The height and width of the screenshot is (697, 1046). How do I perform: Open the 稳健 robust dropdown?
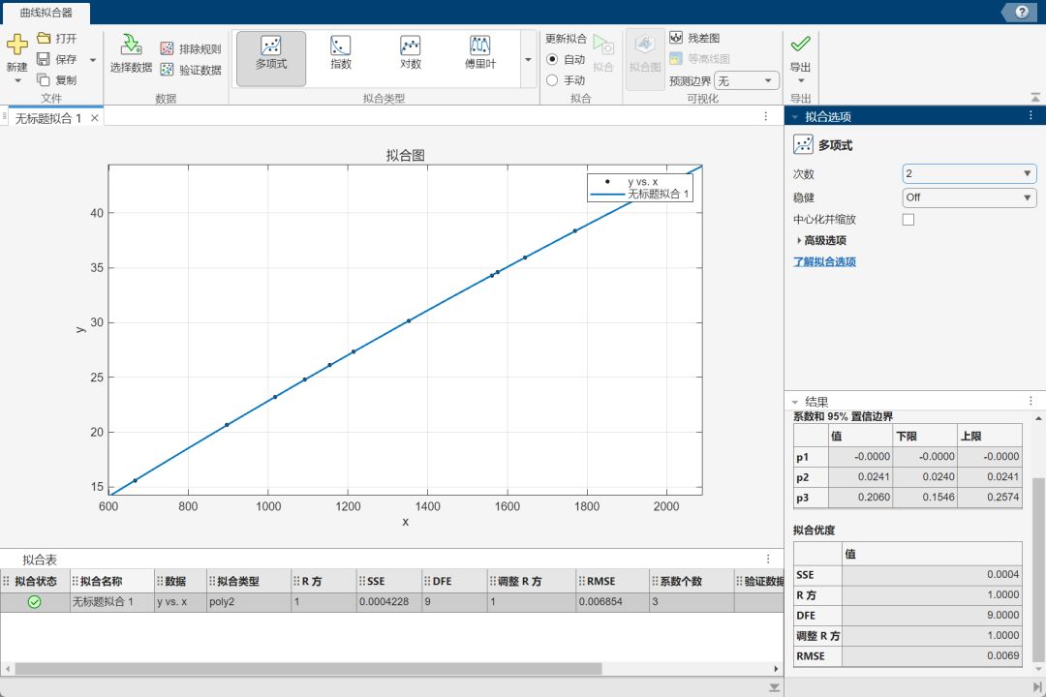969,197
